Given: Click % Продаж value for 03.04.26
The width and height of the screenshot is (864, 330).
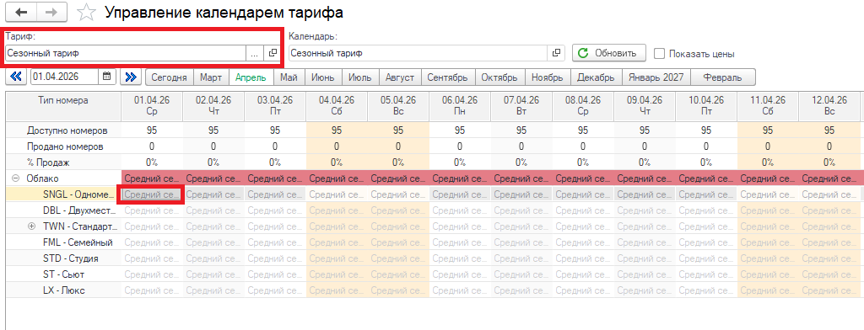Looking at the screenshot, I should point(275,162).
